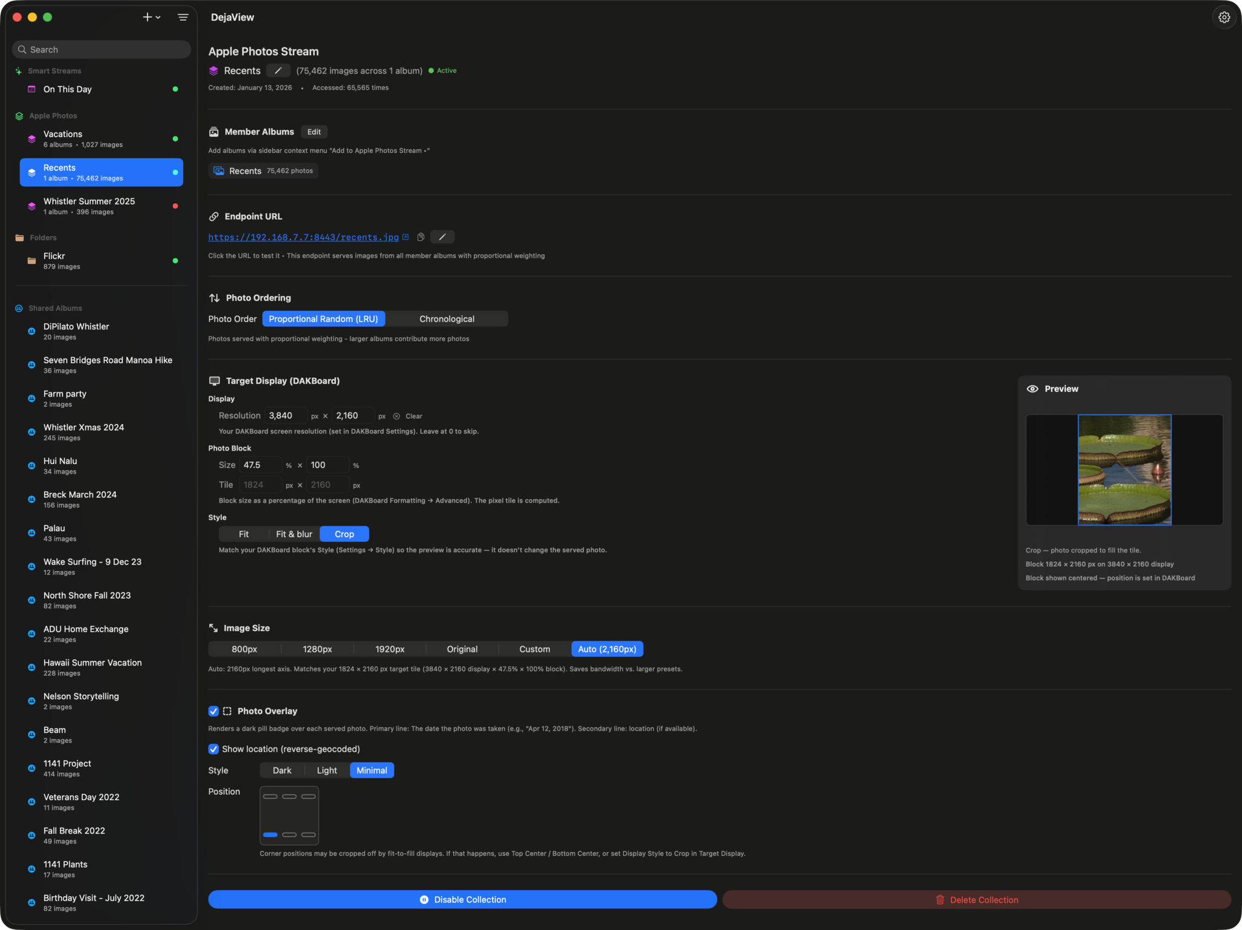Click the photo block height percent field
Image resolution: width=1242 pixels, height=930 pixels.
tap(327, 465)
